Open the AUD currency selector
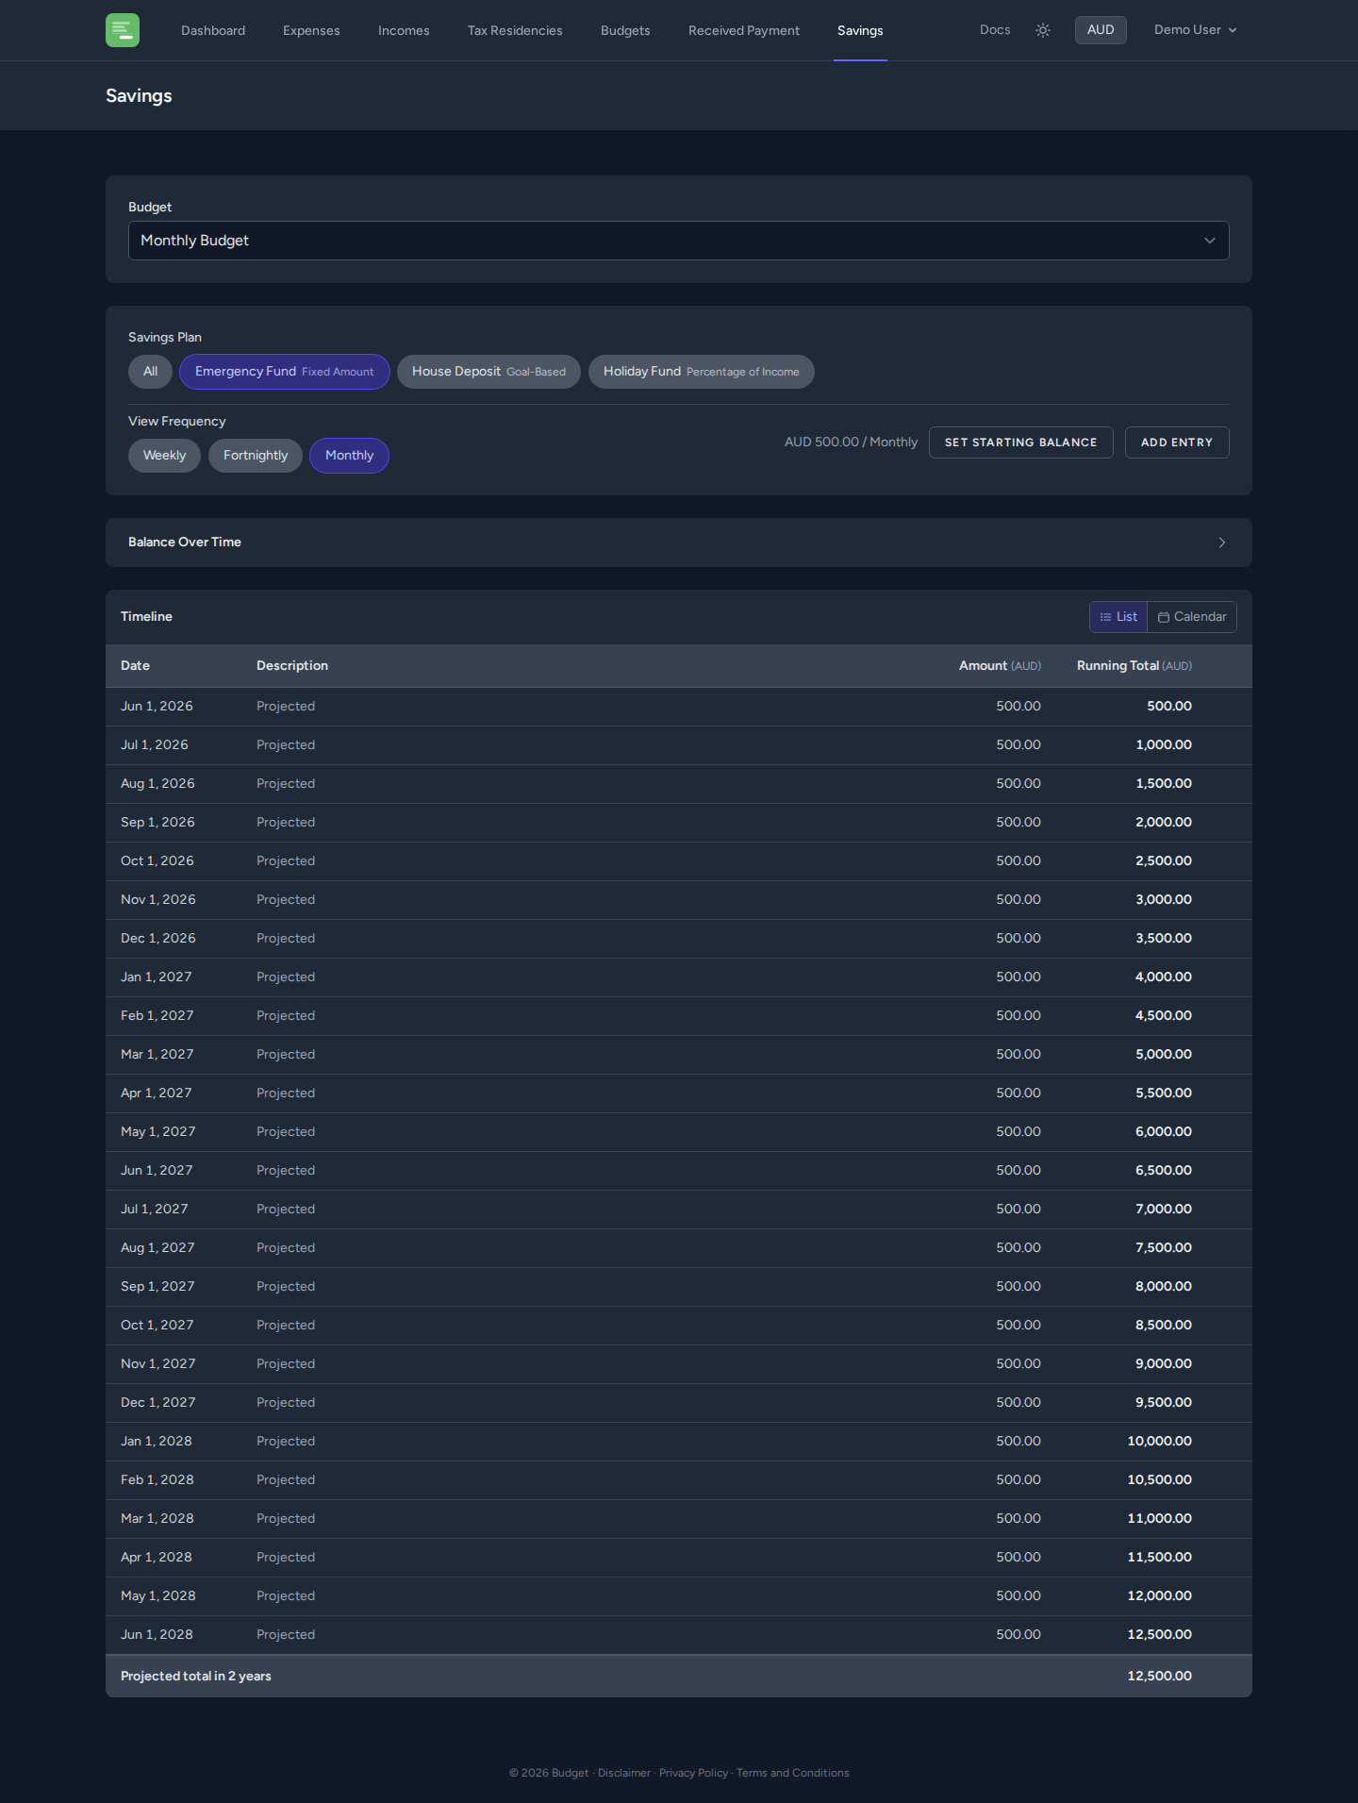This screenshot has width=1358, height=1803. 1101,30
